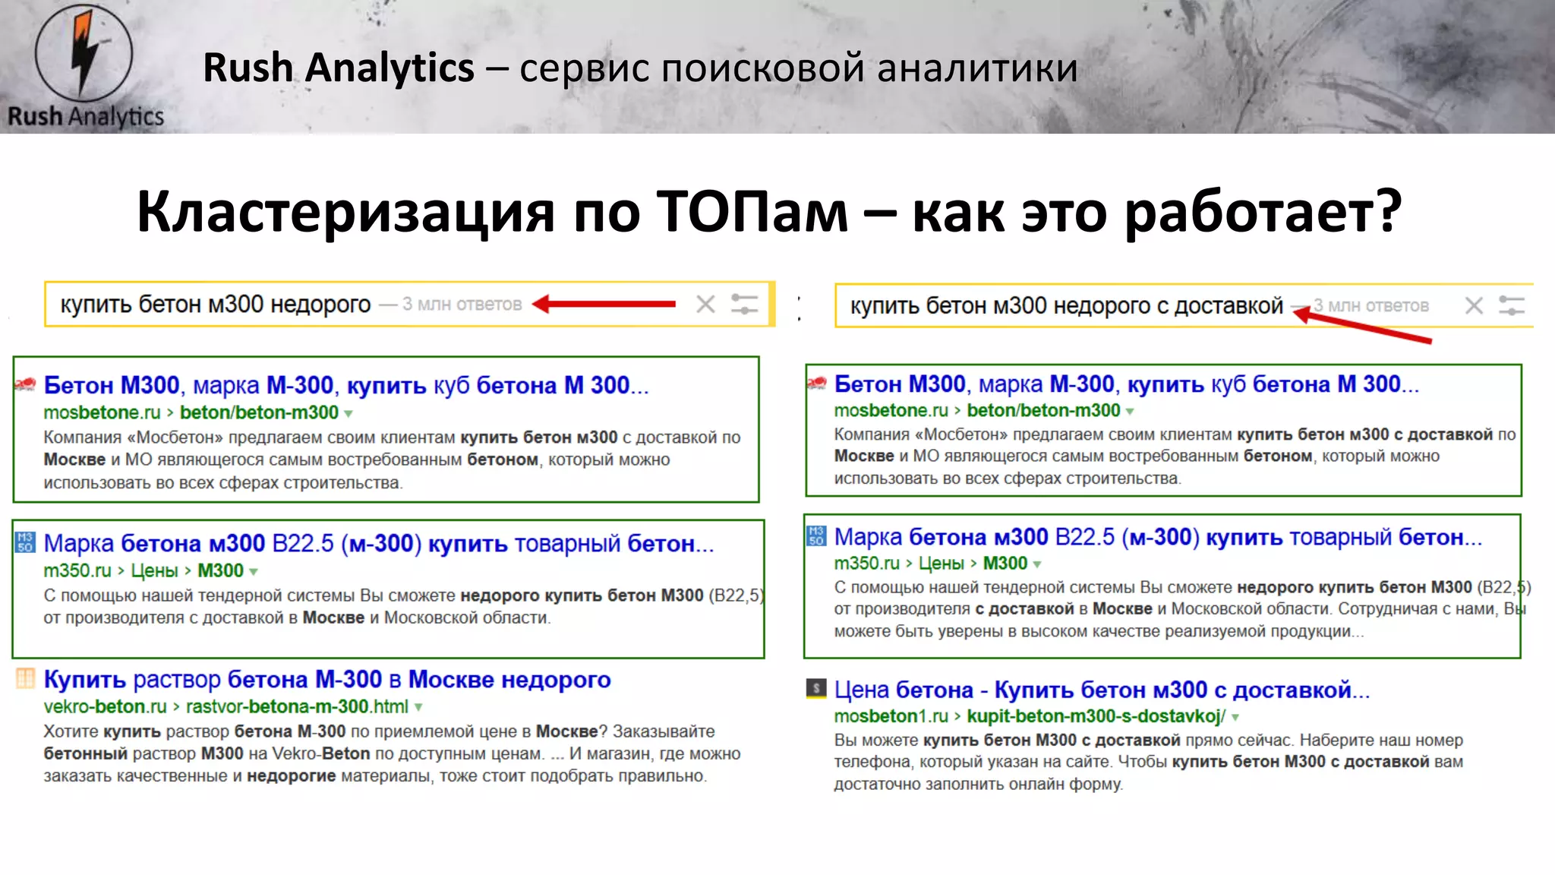
Task: Click beton/beton-m300 path in left result
Action: 259,412
